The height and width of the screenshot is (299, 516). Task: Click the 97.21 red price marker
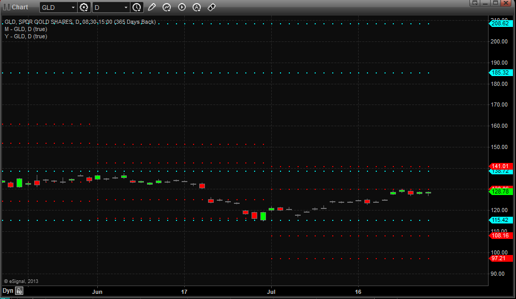click(x=501, y=259)
